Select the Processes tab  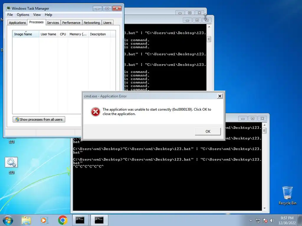tap(36, 22)
